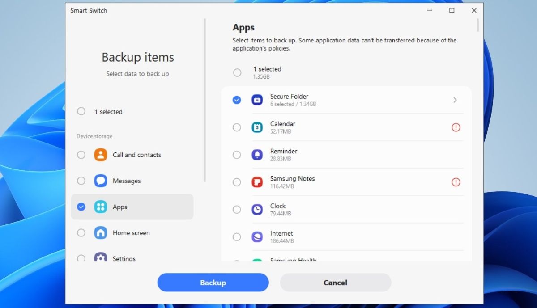Toggle select-all in the Backup items sidebar
The width and height of the screenshot is (537, 308).
(x=81, y=111)
